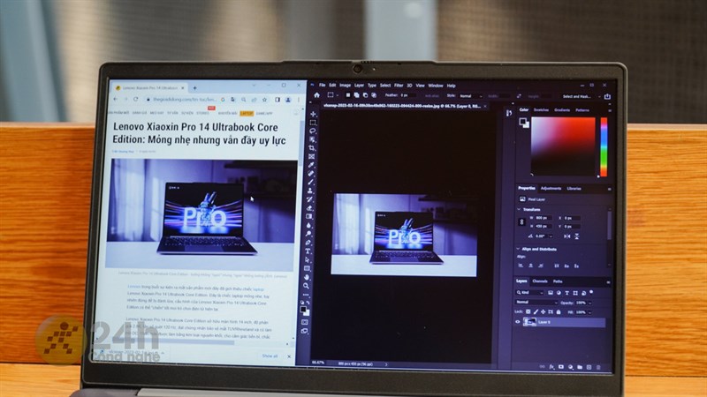Flip vertical in Transform properties
The width and height of the screenshot is (707, 397).
(577, 236)
